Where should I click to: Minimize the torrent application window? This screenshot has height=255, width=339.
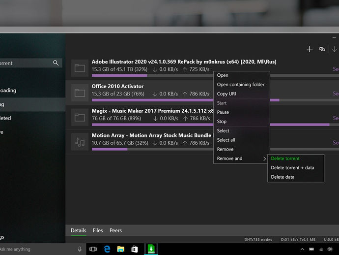click(x=334, y=38)
